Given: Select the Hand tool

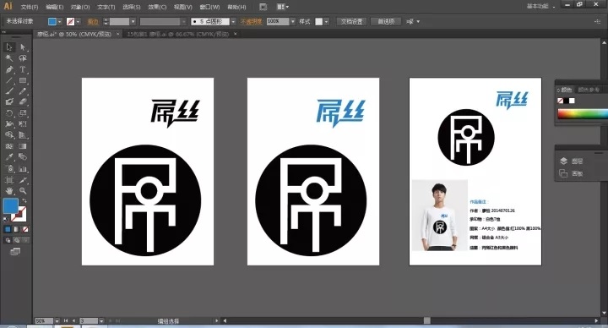Looking at the screenshot, I should [x=9, y=191].
